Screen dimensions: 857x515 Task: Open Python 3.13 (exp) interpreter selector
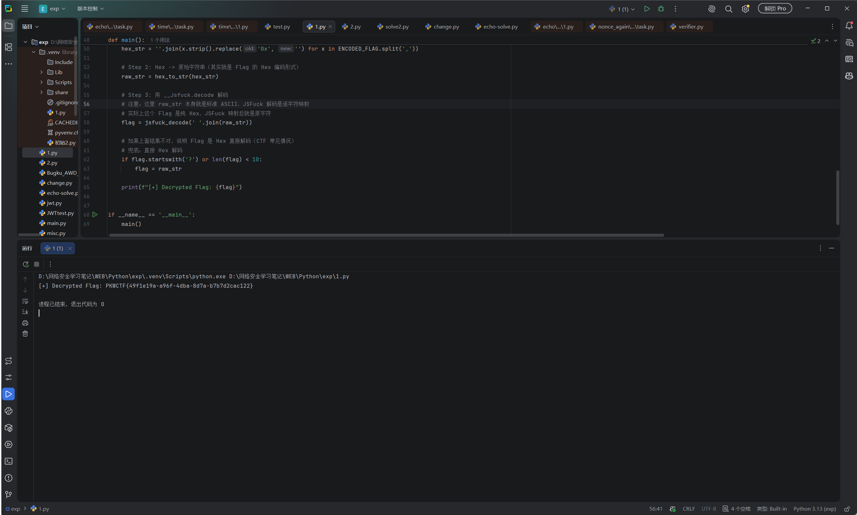[815, 509]
